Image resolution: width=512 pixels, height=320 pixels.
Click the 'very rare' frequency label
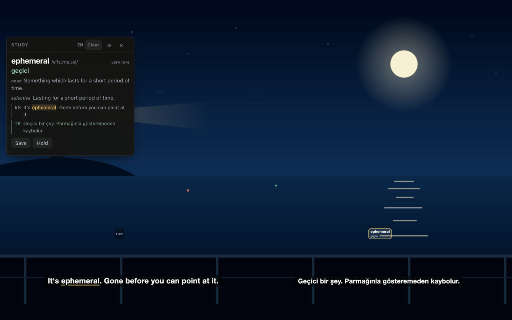tap(120, 62)
